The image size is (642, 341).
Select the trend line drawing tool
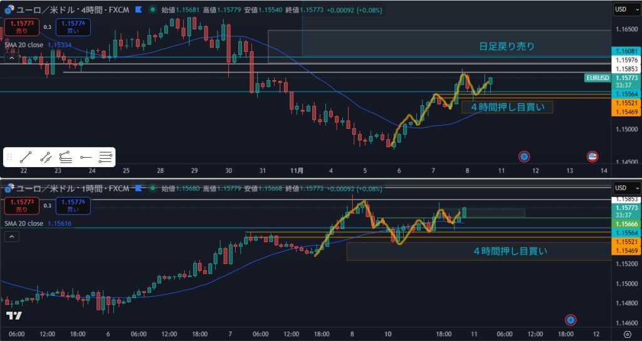coord(26,158)
